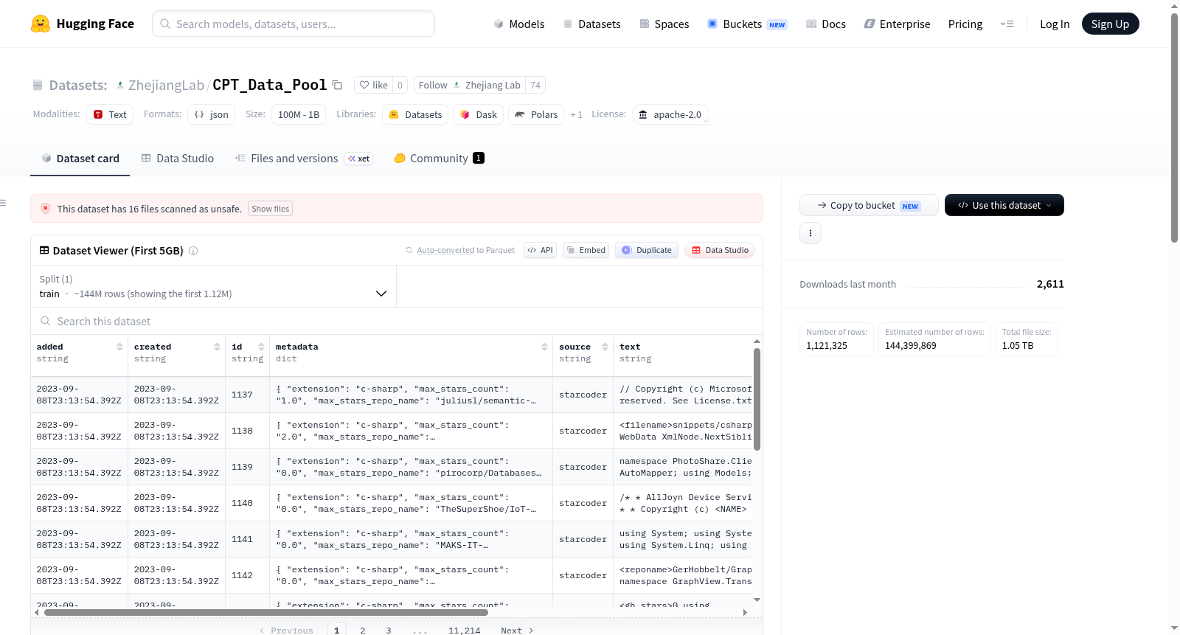Go to page 2 of the table
This screenshot has width=1180, height=635.
363,631
